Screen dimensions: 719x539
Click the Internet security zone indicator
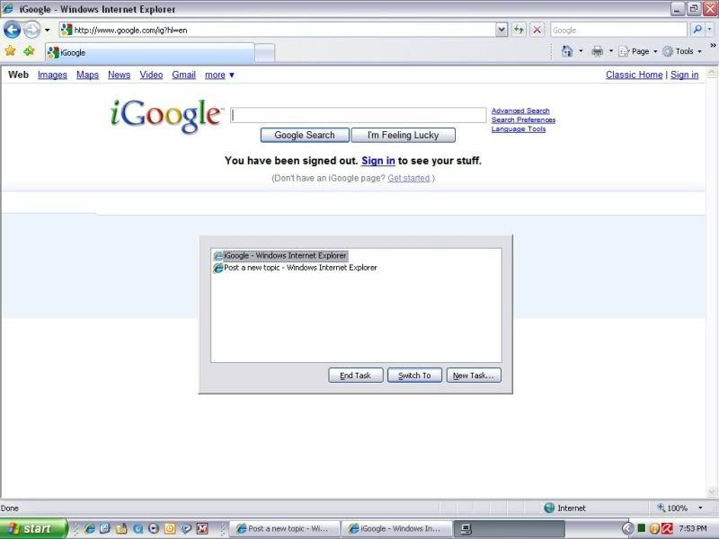(x=564, y=508)
